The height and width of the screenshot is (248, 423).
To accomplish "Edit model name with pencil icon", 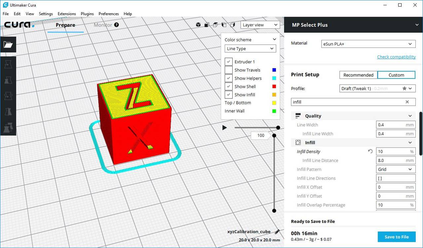I will click(x=277, y=232).
